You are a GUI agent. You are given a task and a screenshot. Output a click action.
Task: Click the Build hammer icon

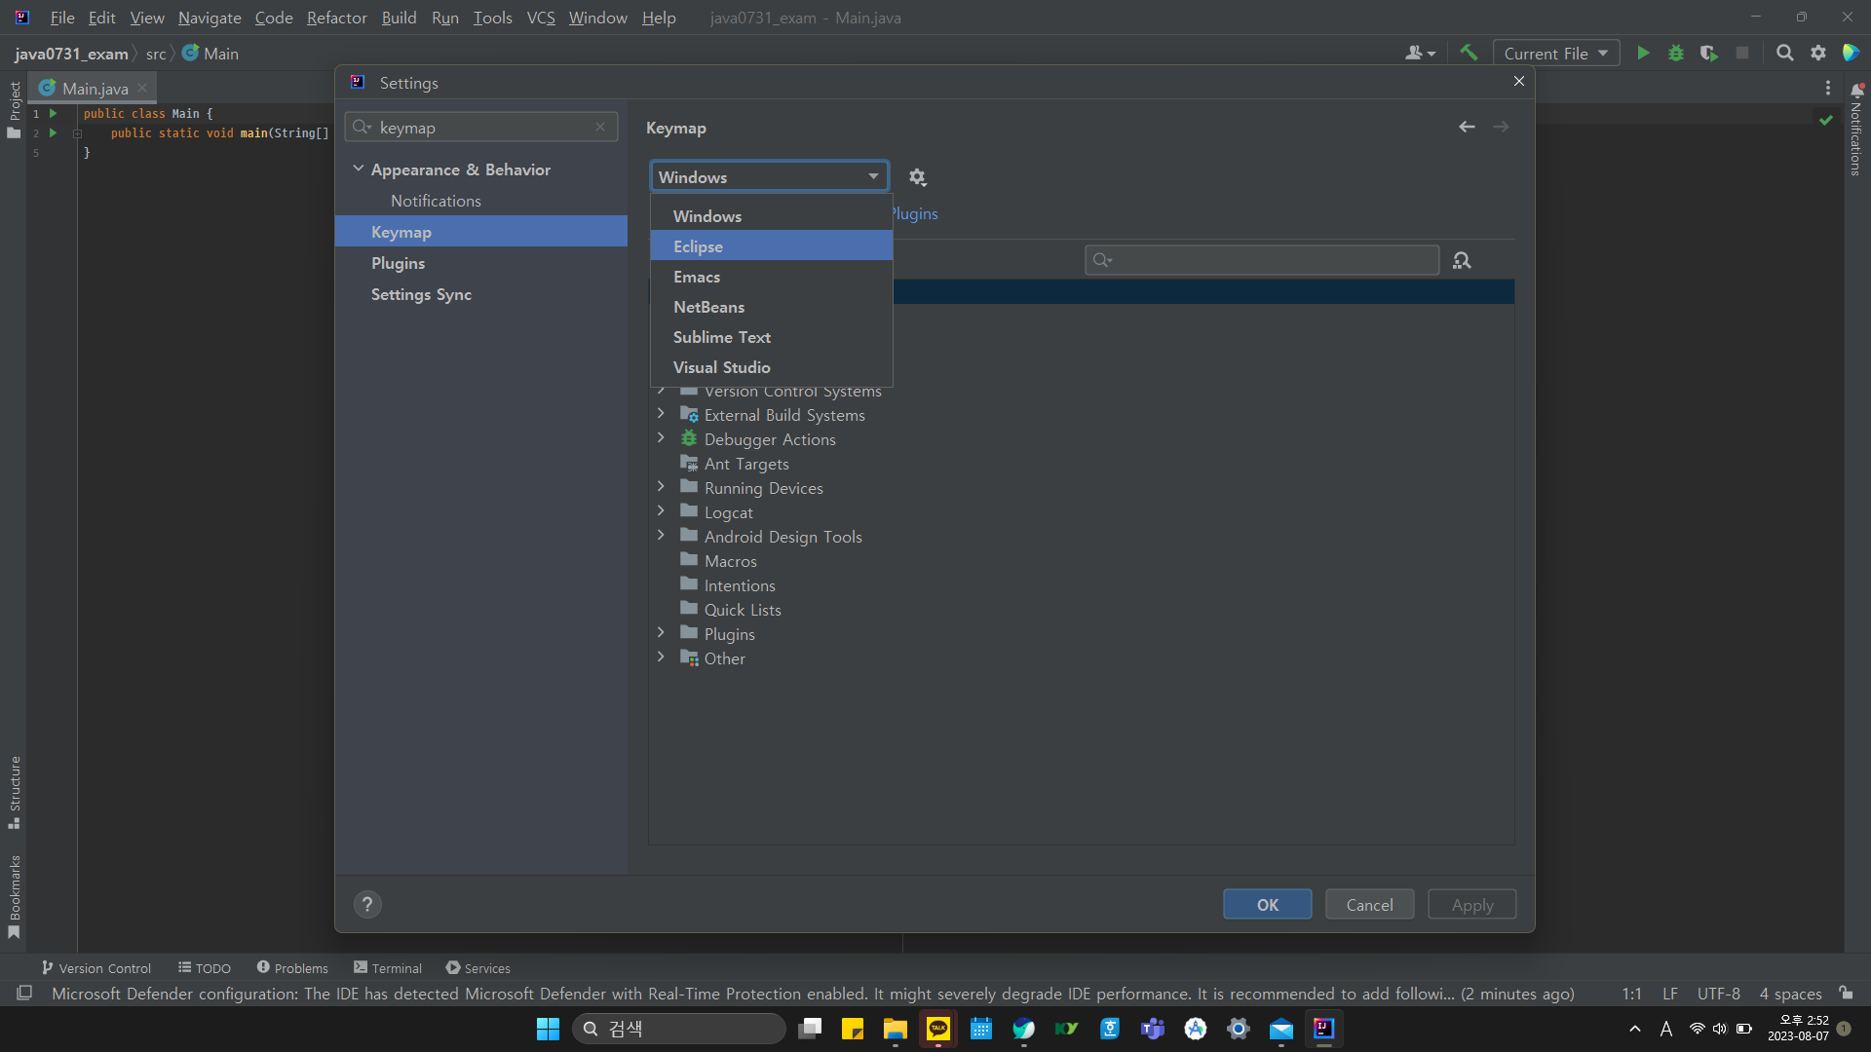[1469, 54]
